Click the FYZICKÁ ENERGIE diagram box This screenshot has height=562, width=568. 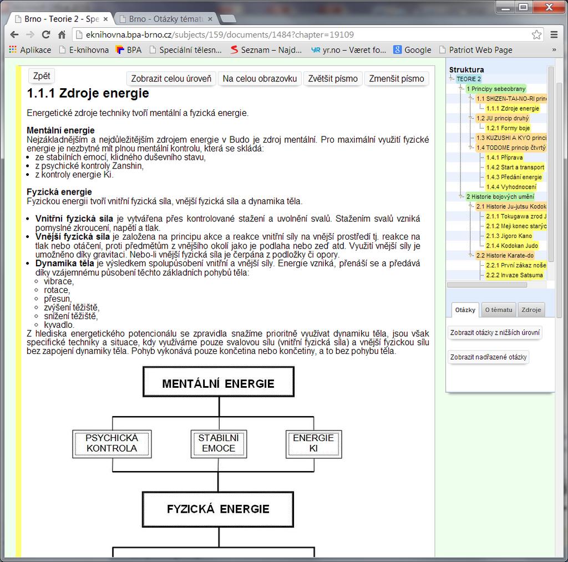(x=217, y=509)
